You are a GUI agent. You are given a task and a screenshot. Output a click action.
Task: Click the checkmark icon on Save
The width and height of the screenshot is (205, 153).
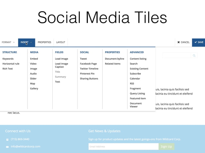[196, 42]
